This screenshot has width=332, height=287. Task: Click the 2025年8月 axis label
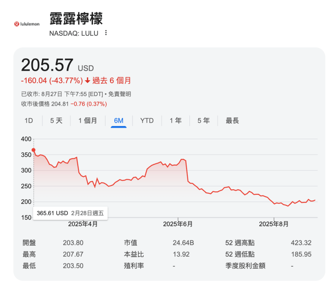coord(273,224)
